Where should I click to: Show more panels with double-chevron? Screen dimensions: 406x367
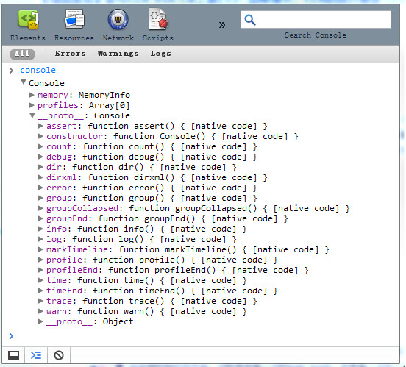point(222,25)
